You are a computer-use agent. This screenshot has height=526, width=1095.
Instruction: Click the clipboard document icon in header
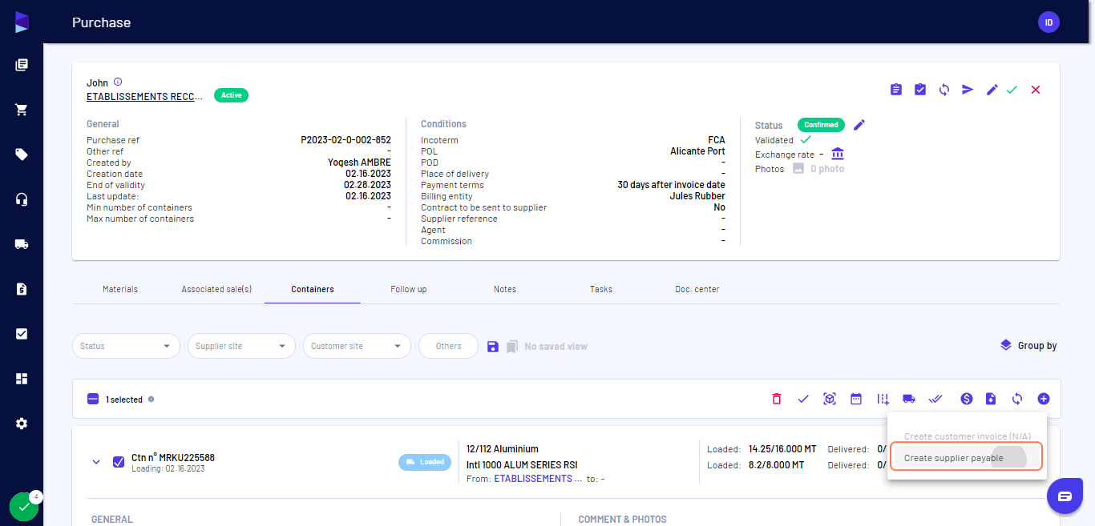pyautogui.click(x=896, y=90)
